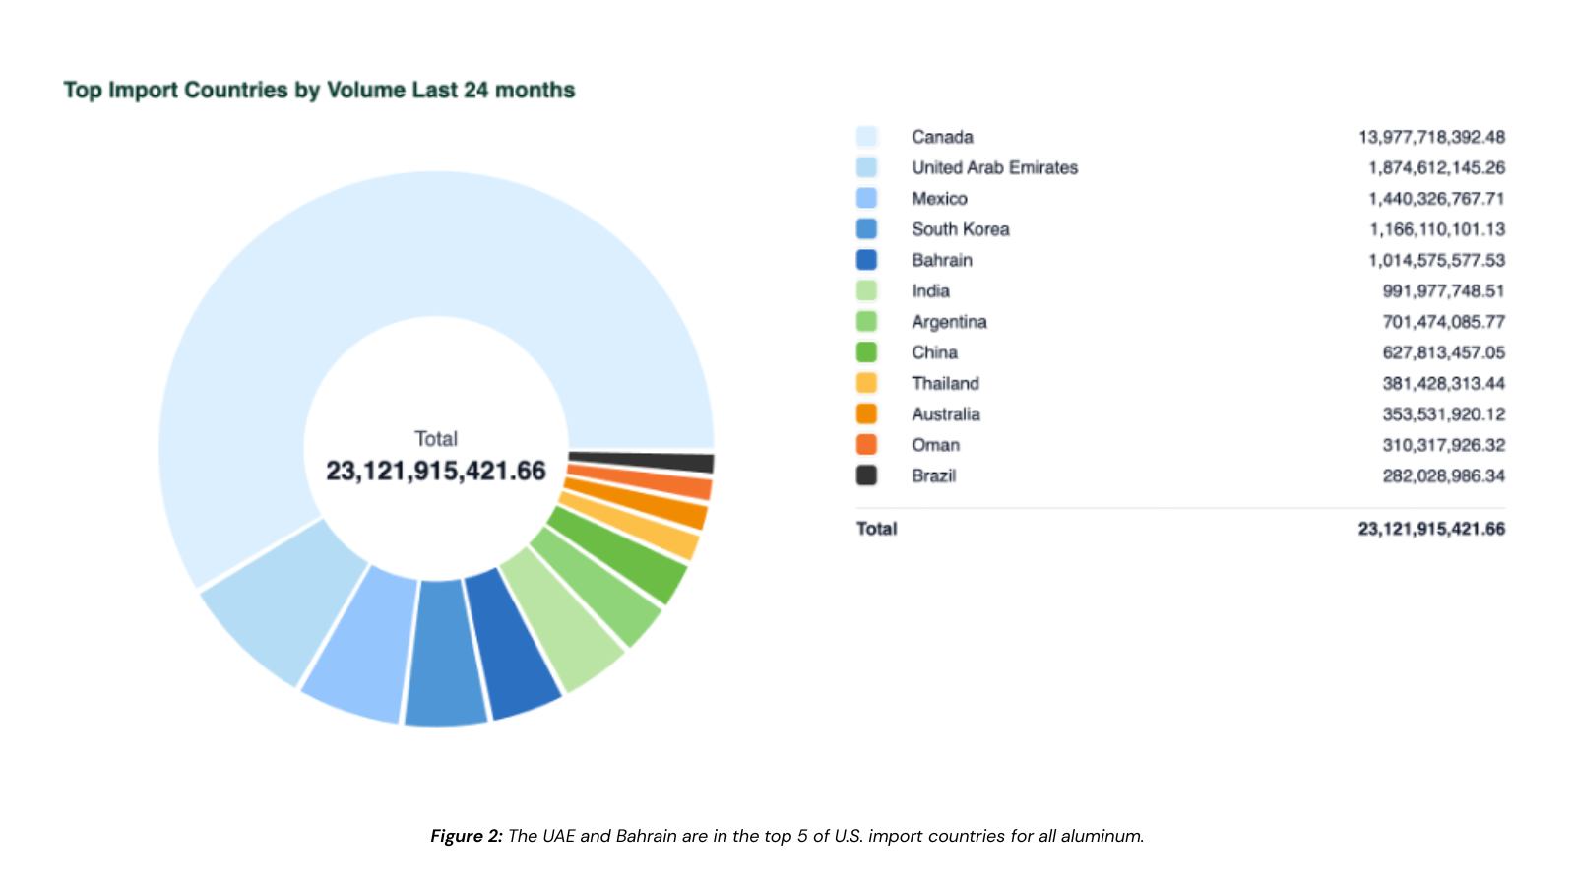
Task: Click the Australia legend label
Action: [x=945, y=414]
